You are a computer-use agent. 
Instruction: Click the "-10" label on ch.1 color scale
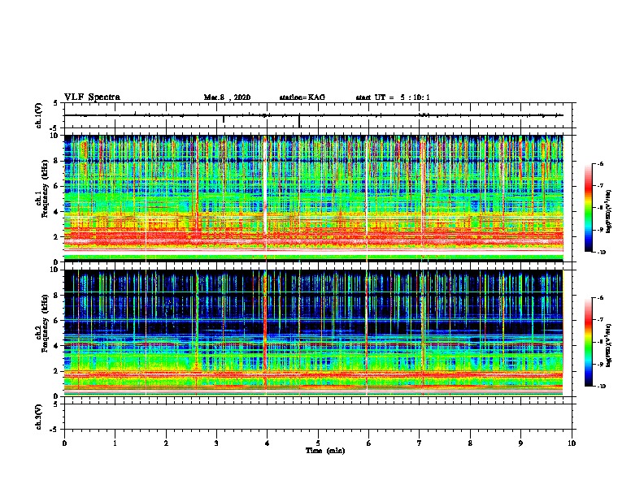(x=601, y=253)
